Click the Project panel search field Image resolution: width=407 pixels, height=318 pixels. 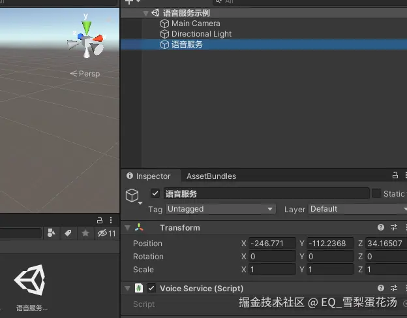tap(21, 233)
